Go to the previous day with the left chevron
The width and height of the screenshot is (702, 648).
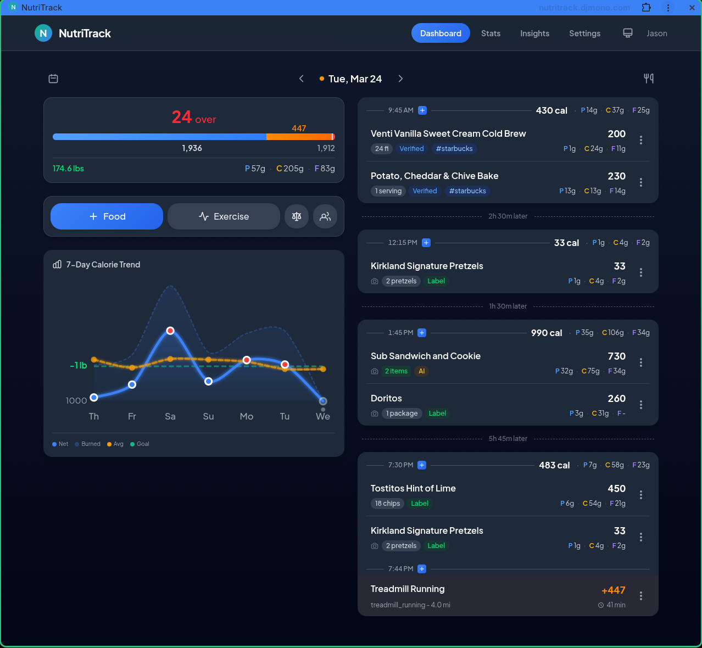tap(302, 79)
